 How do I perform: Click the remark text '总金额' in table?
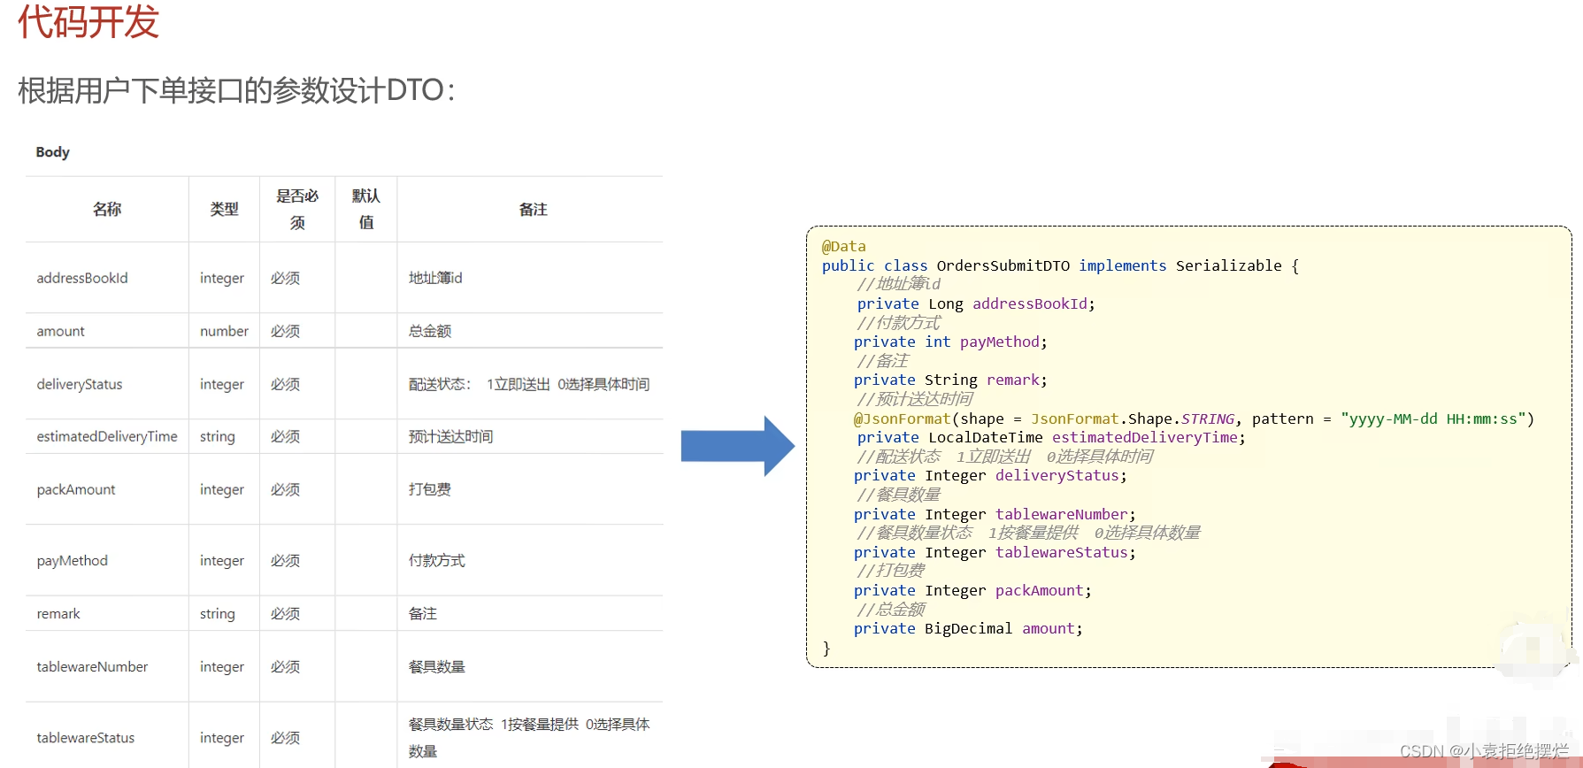429,331
